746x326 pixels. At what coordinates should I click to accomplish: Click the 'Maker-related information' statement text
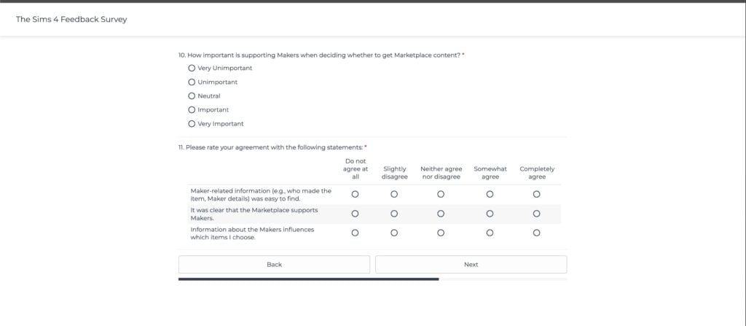(x=261, y=195)
